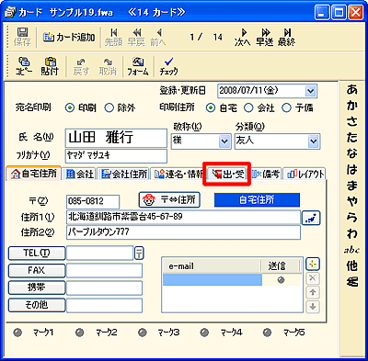This screenshot has width=368, height=361.
Task: Switch to the 自宅住所 tab
Action: pyautogui.click(x=34, y=174)
